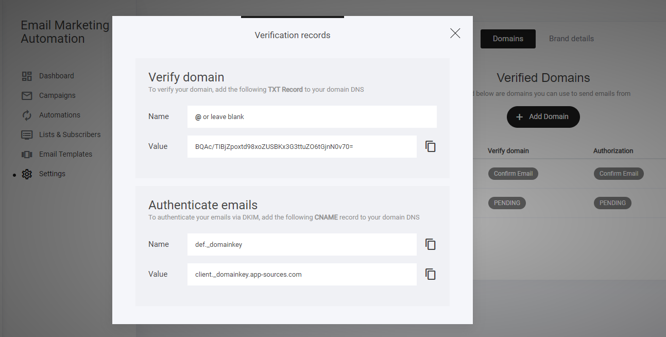Close the Verification records dialog

point(455,33)
